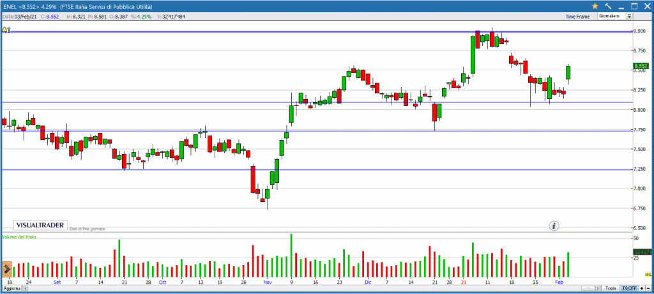Click the yellow MIL unit label
The width and height of the screenshot is (654, 294).
click(x=648, y=274)
